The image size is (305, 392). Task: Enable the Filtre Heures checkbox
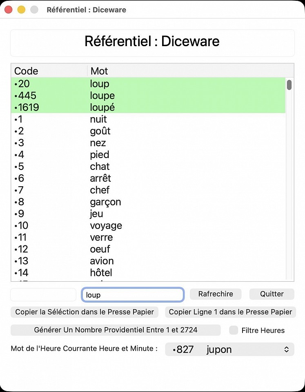pos(234,330)
